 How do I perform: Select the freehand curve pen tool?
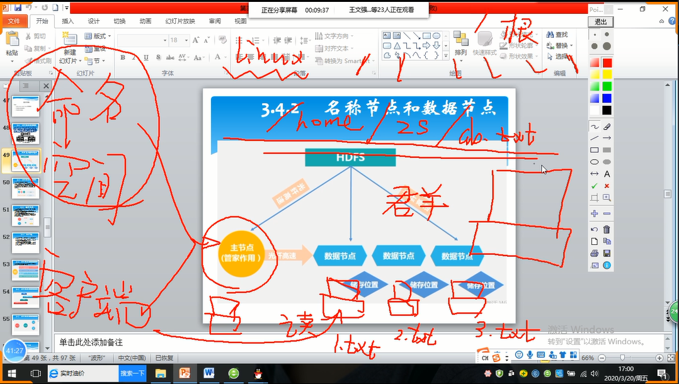pyautogui.click(x=595, y=127)
